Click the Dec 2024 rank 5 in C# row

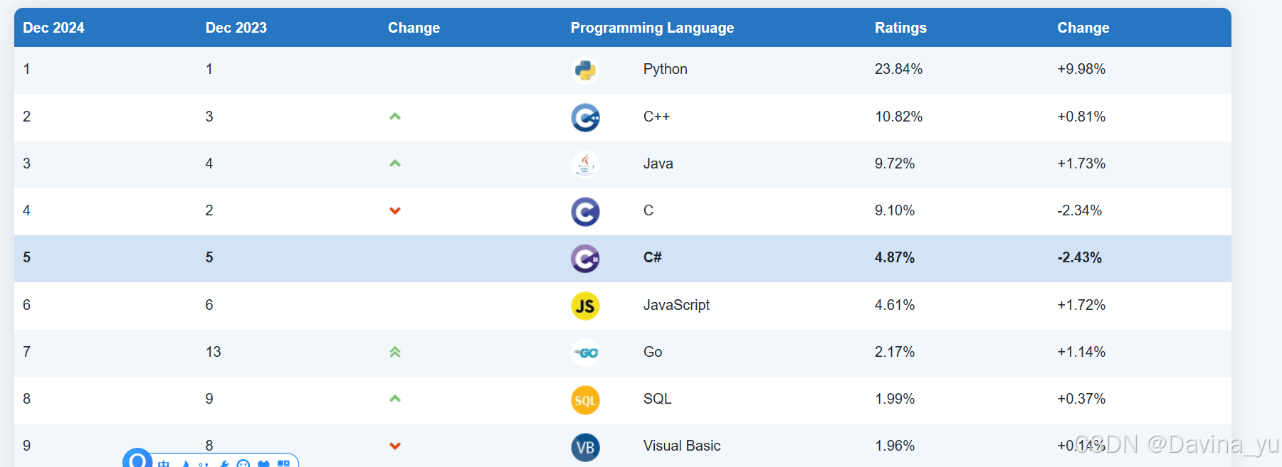(27, 257)
